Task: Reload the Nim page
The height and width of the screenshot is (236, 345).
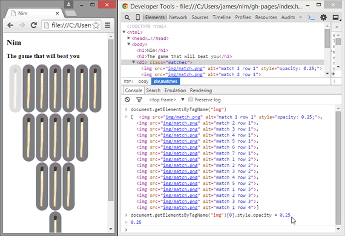Action: 34,25
